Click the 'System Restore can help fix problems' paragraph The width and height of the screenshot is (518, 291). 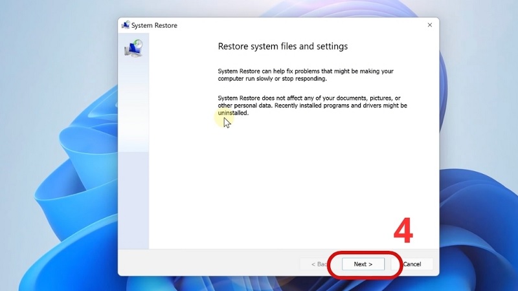pyautogui.click(x=306, y=75)
